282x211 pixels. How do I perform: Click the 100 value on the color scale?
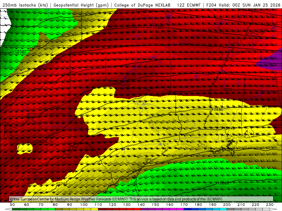point(84,205)
